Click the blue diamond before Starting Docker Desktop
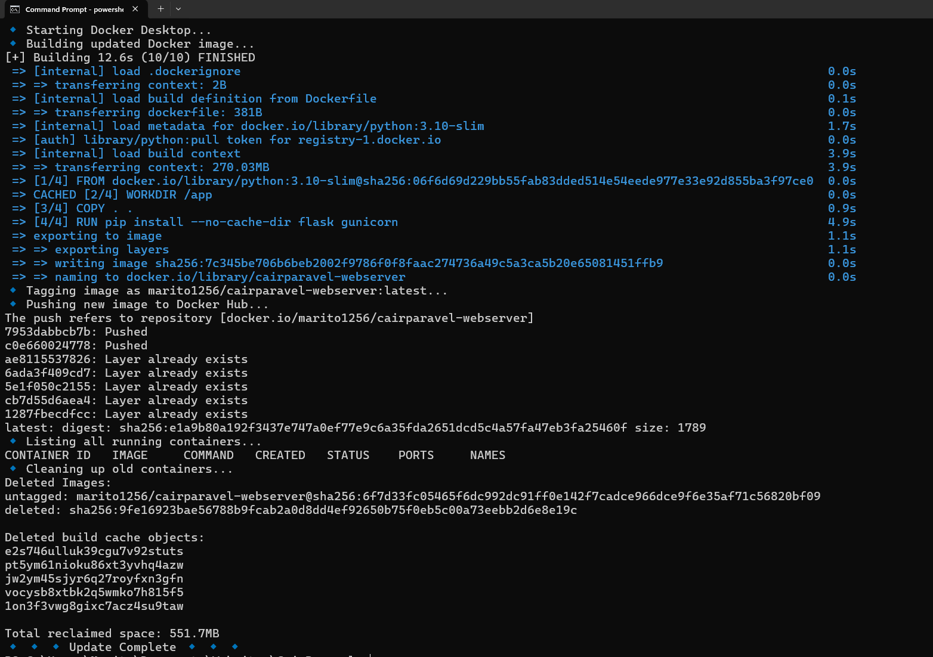This screenshot has width=933, height=657. pyautogui.click(x=13, y=30)
